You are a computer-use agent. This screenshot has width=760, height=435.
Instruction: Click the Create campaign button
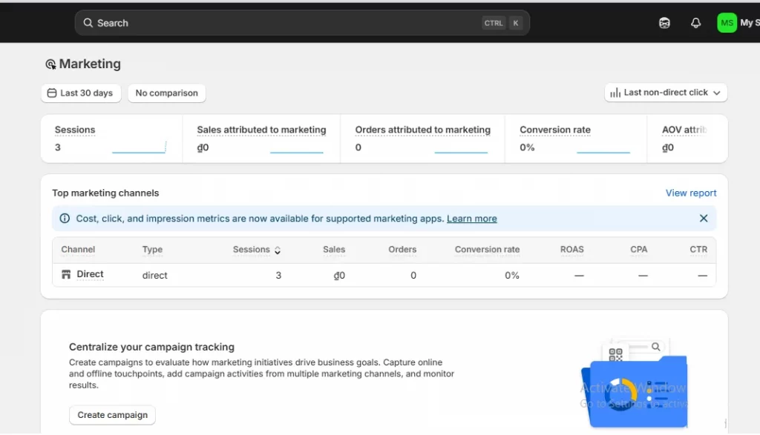112,415
